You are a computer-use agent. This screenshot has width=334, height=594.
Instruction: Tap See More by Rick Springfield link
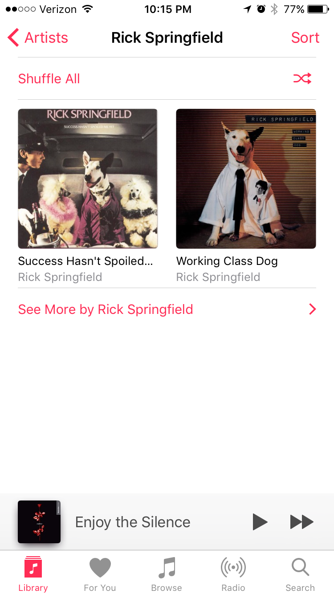point(106,309)
